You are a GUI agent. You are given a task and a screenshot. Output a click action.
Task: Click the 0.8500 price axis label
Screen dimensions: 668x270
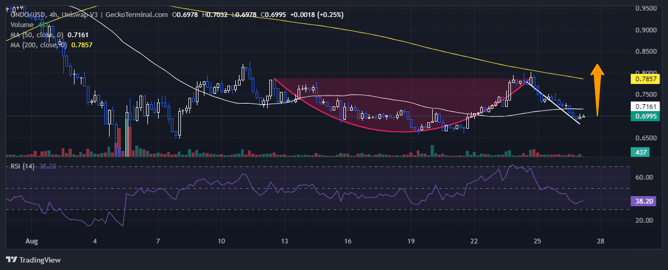(645, 52)
